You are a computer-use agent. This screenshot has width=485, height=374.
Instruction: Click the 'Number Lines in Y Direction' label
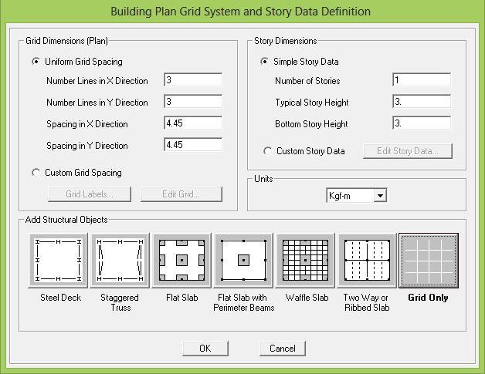(97, 103)
